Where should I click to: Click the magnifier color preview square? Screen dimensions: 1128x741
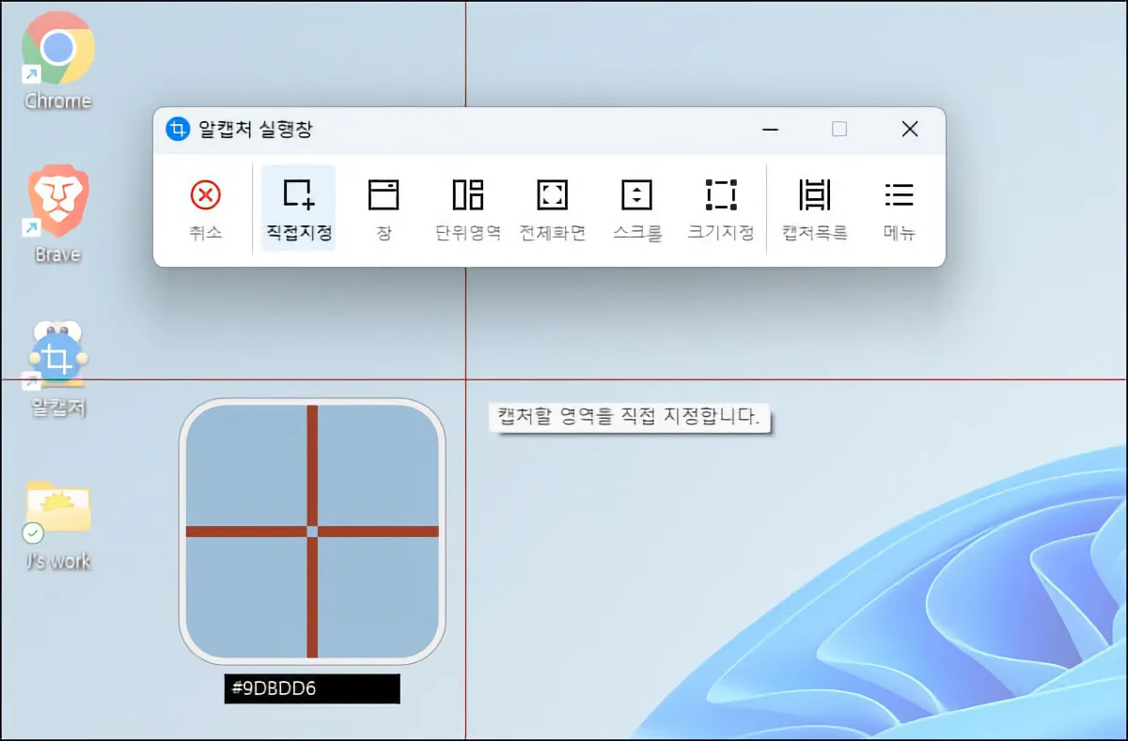click(310, 532)
